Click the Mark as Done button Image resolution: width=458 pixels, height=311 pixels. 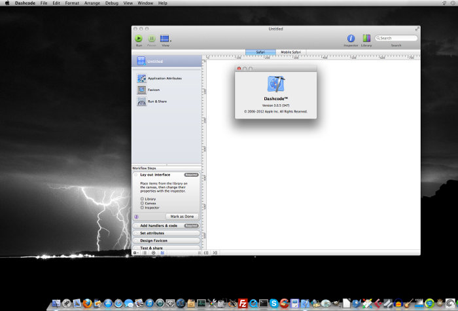click(x=182, y=216)
